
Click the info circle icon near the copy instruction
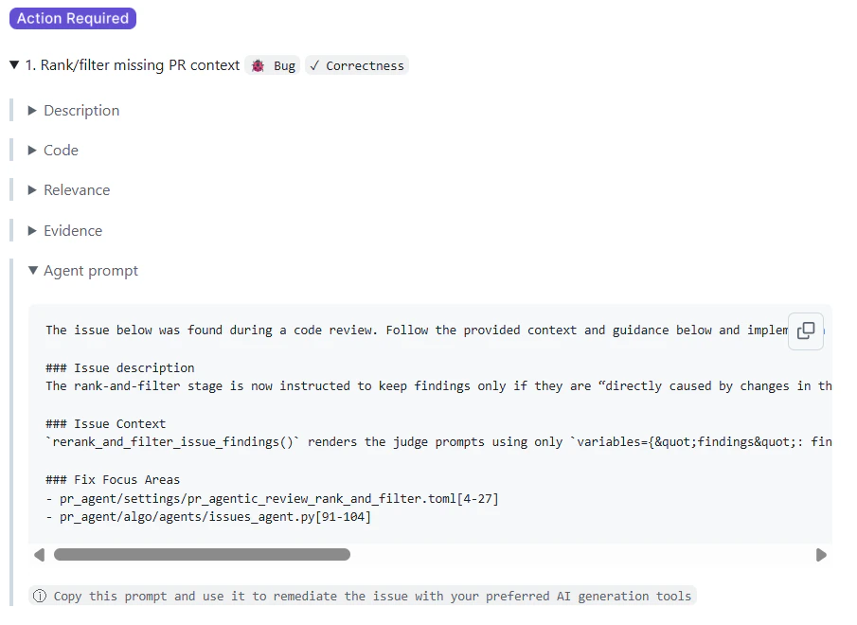tap(39, 596)
